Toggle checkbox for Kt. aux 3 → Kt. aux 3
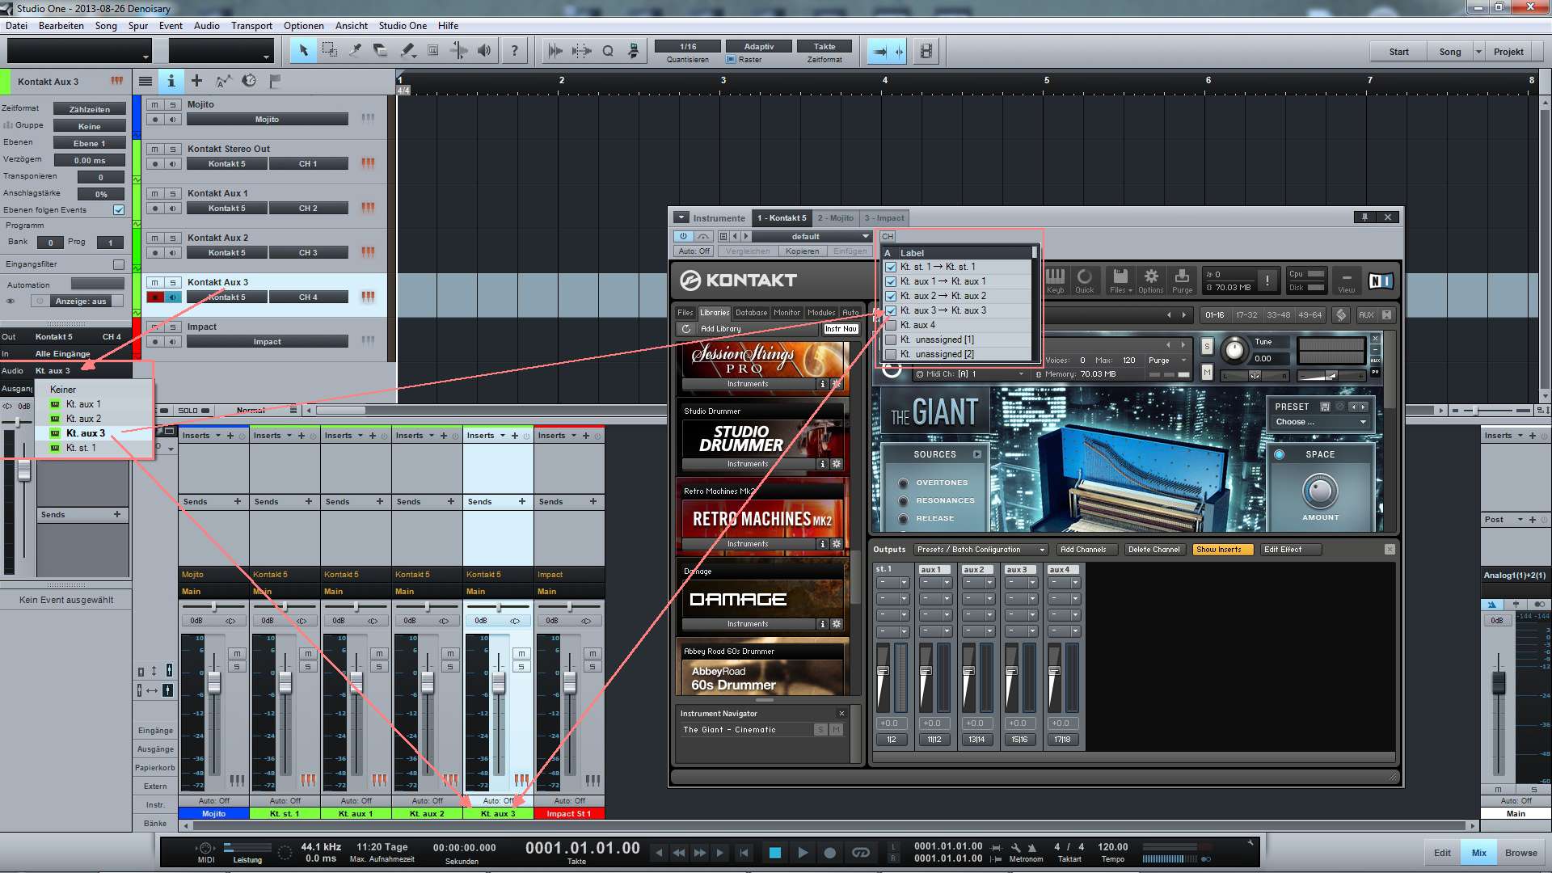The height and width of the screenshot is (873, 1552). tap(891, 310)
